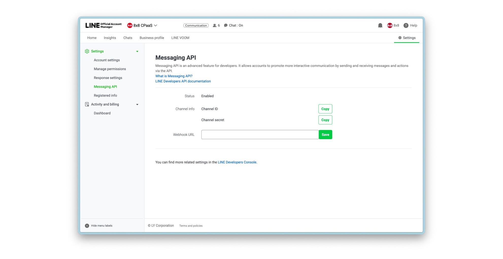503x259 pixels.
Task: Go to the Home tab
Action: 92,38
